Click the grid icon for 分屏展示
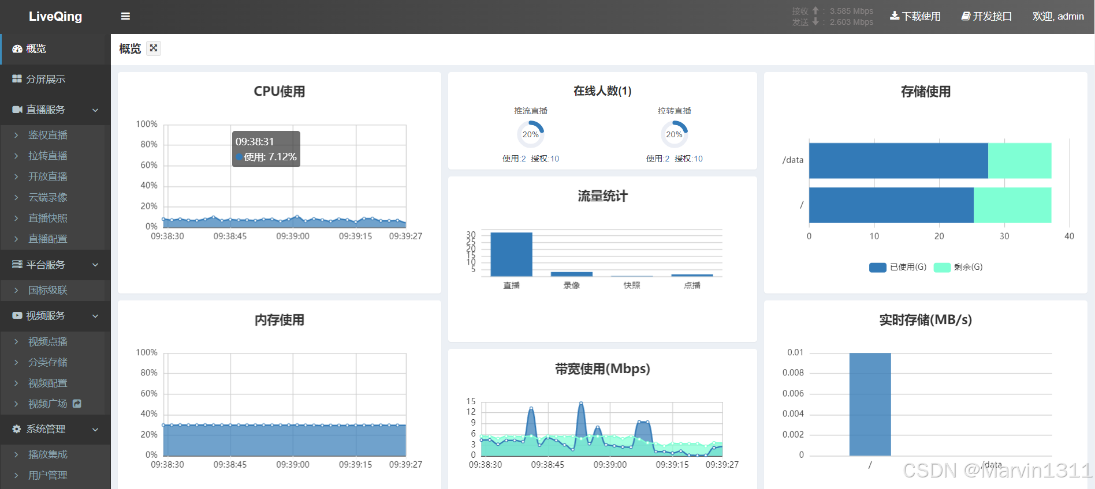 tap(17, 79)
